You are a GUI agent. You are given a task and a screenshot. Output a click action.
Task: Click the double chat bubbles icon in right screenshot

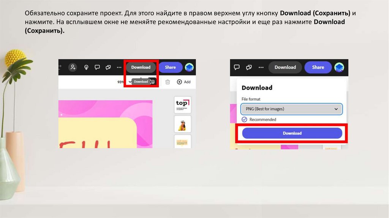(x=249, y=67)
